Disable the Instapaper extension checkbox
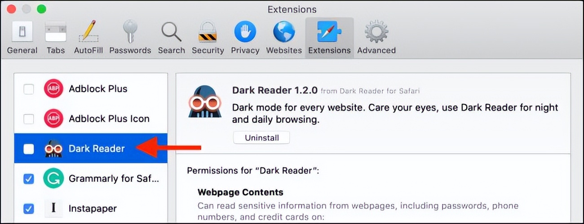The height and width of the screenshot is (224, 584). (28, 209)
